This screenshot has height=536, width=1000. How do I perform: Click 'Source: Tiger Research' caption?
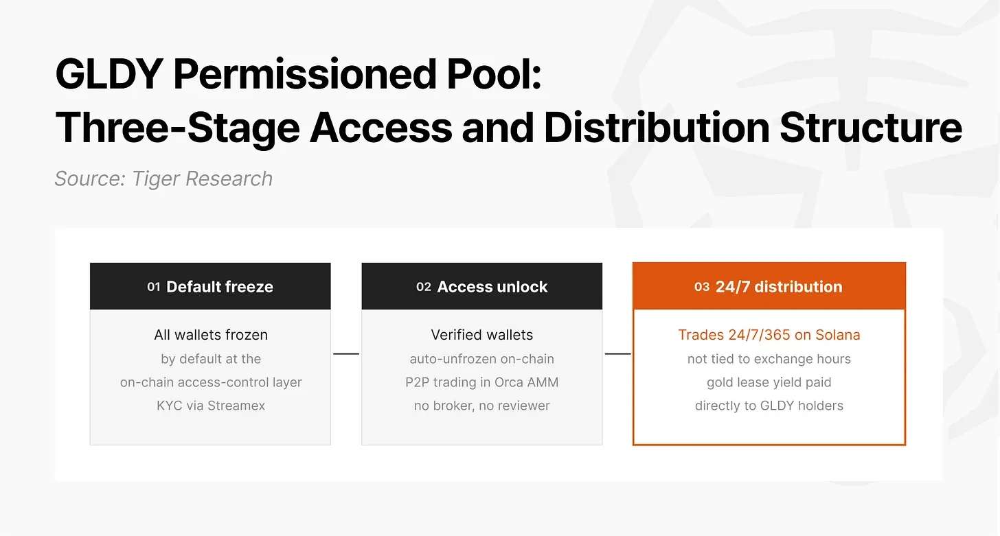point(163,179)
